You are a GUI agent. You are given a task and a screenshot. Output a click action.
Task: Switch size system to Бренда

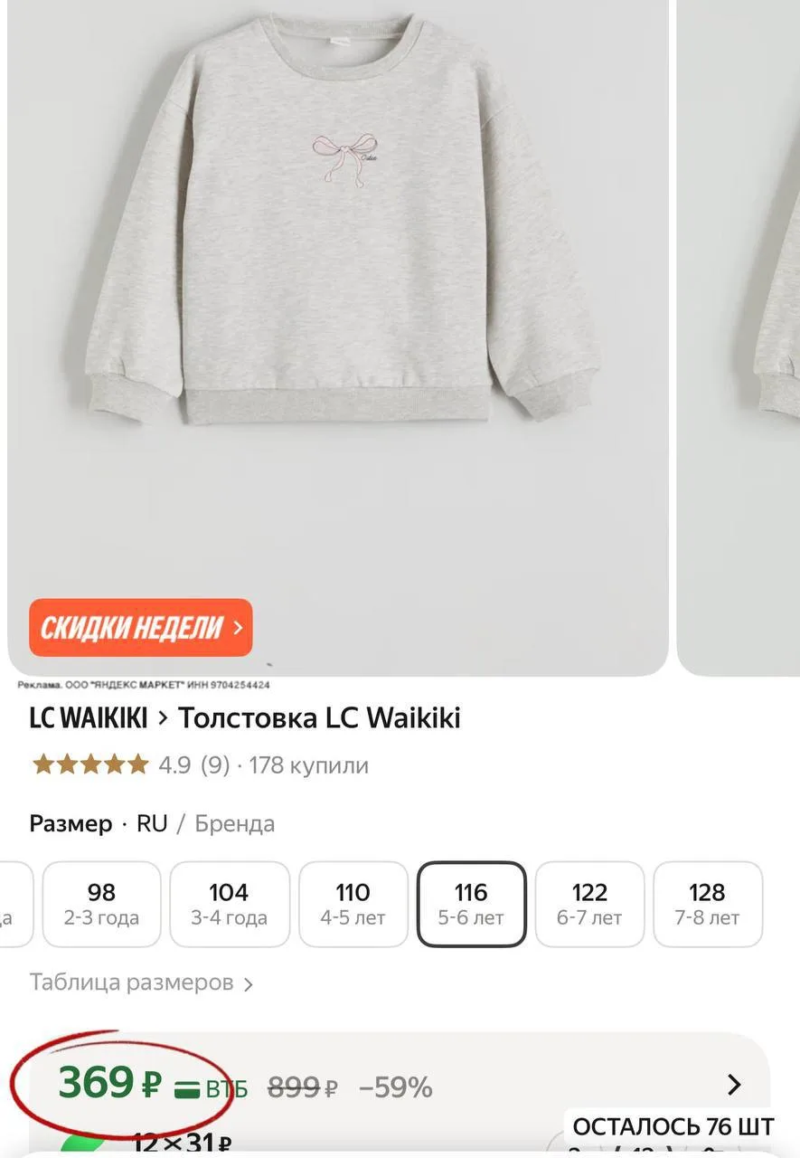(235, 824)
